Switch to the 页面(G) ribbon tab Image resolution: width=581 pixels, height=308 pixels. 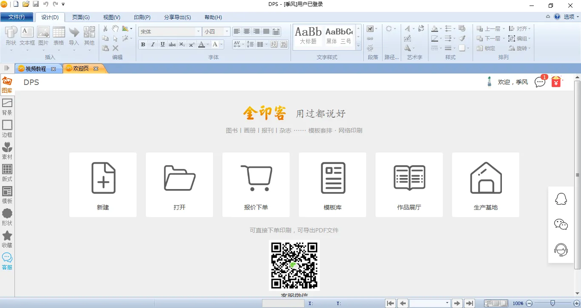(81, 17)
